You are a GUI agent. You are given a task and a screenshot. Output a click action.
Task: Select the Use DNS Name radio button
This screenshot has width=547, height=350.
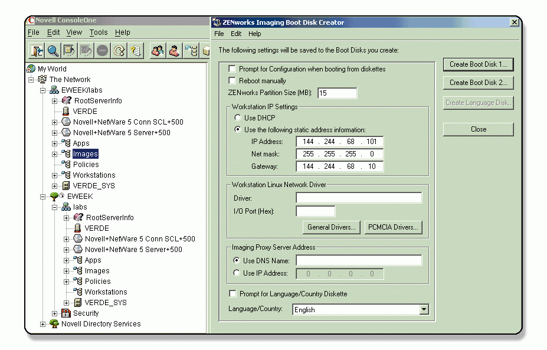point(237,260)
